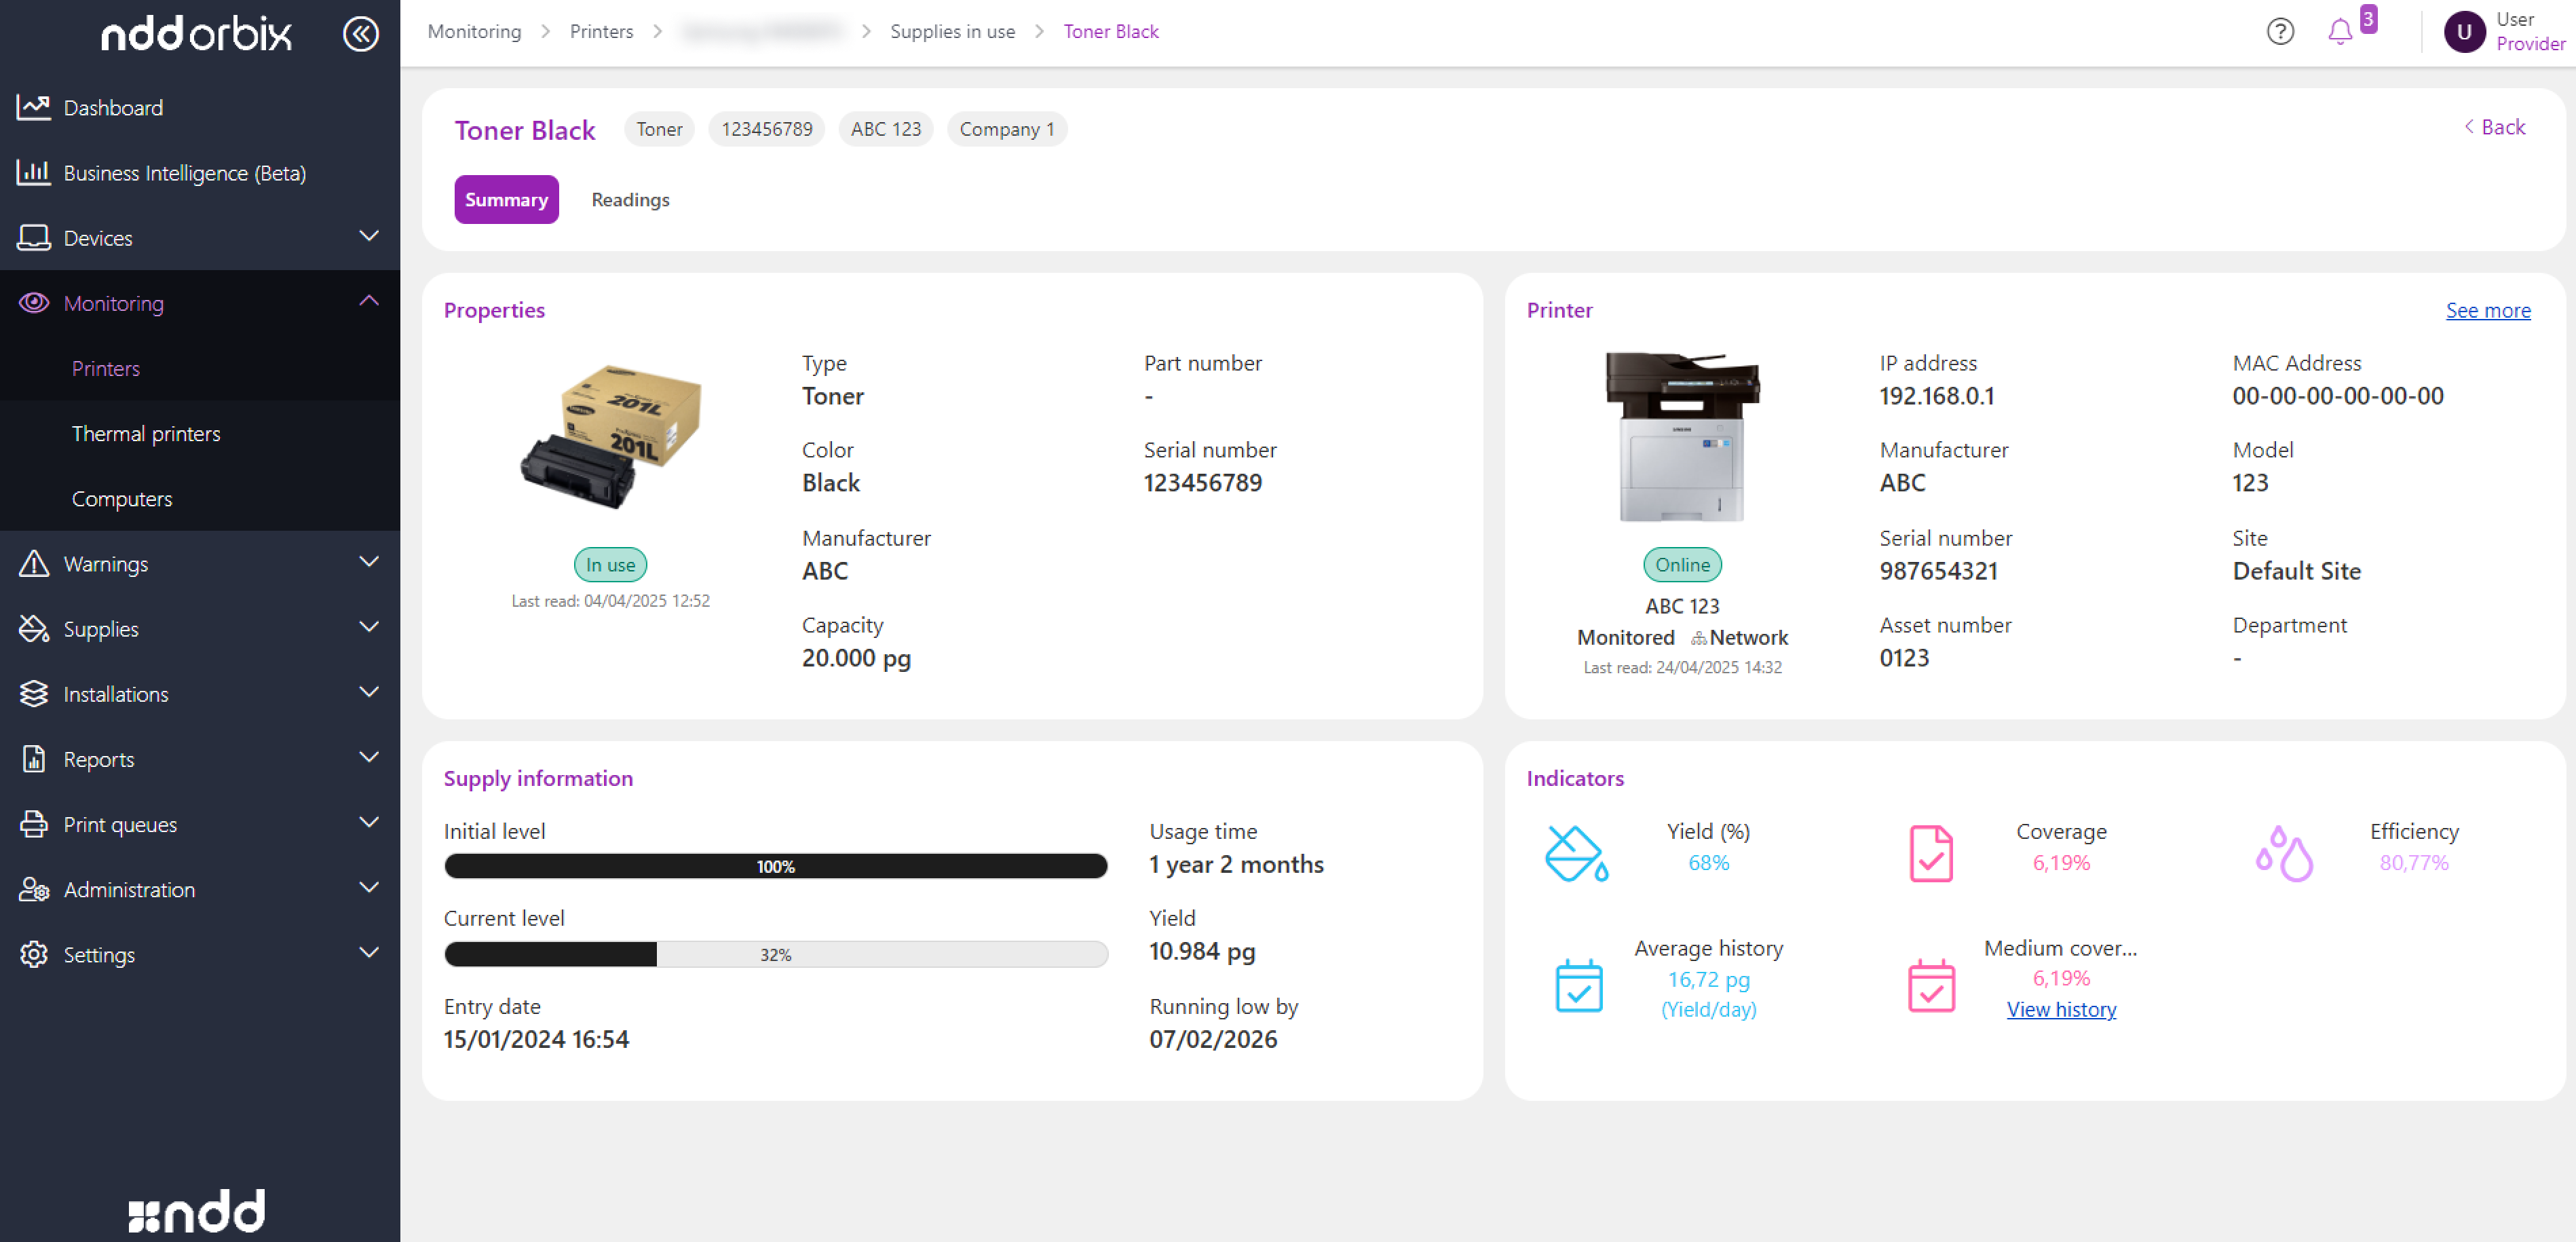
Task: Collapse the Monitoring menu section
Action: tap(369, 302)
